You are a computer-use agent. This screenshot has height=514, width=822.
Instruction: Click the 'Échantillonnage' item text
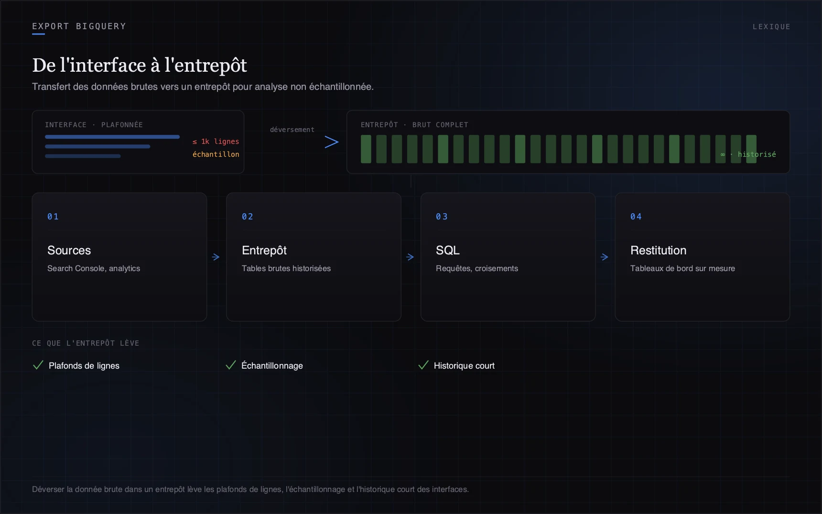(x=272, y=366)
